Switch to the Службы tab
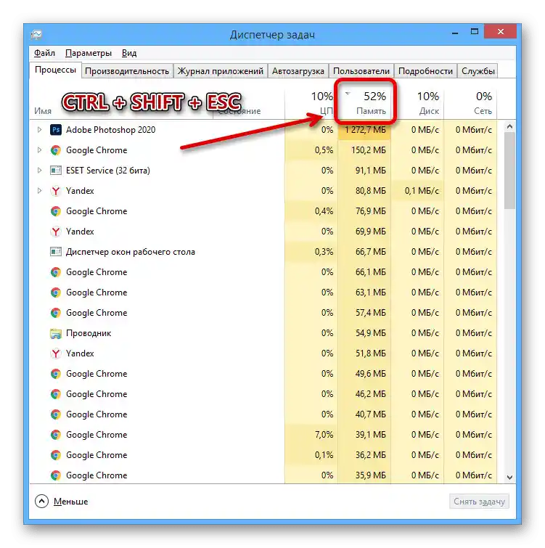Image resolution: width=545 pixels, height=548 pixels. coord(478,71)
